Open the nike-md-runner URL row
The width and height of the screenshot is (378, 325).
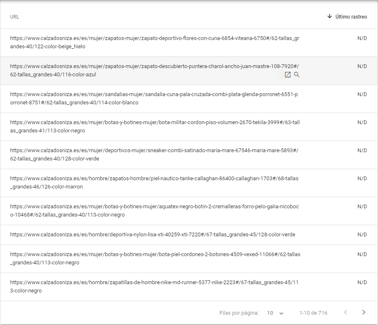coord(154,287)
